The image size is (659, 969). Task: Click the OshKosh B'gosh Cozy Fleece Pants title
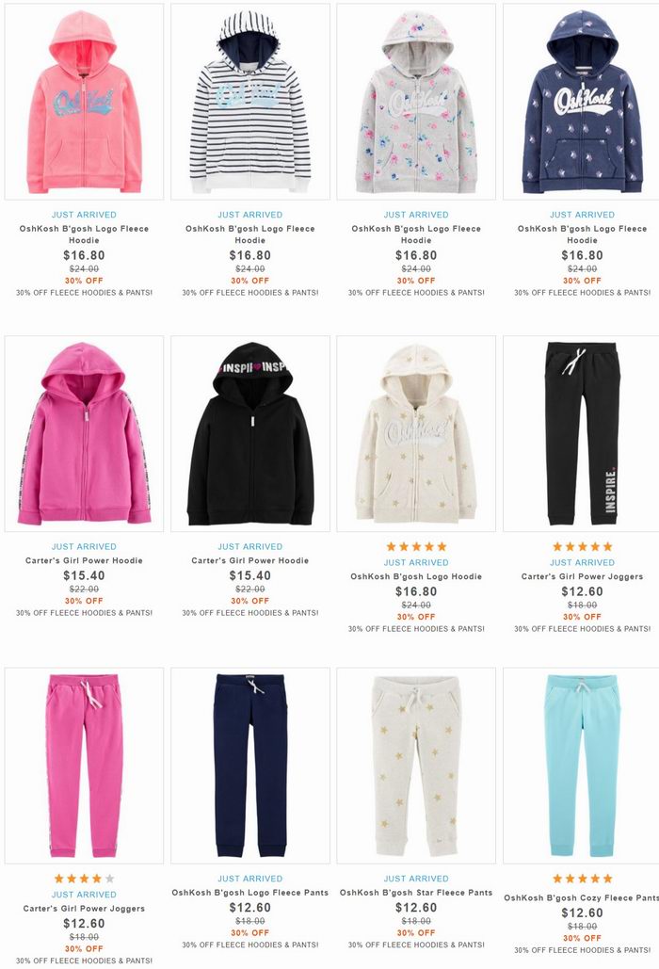tap(582, 897)
